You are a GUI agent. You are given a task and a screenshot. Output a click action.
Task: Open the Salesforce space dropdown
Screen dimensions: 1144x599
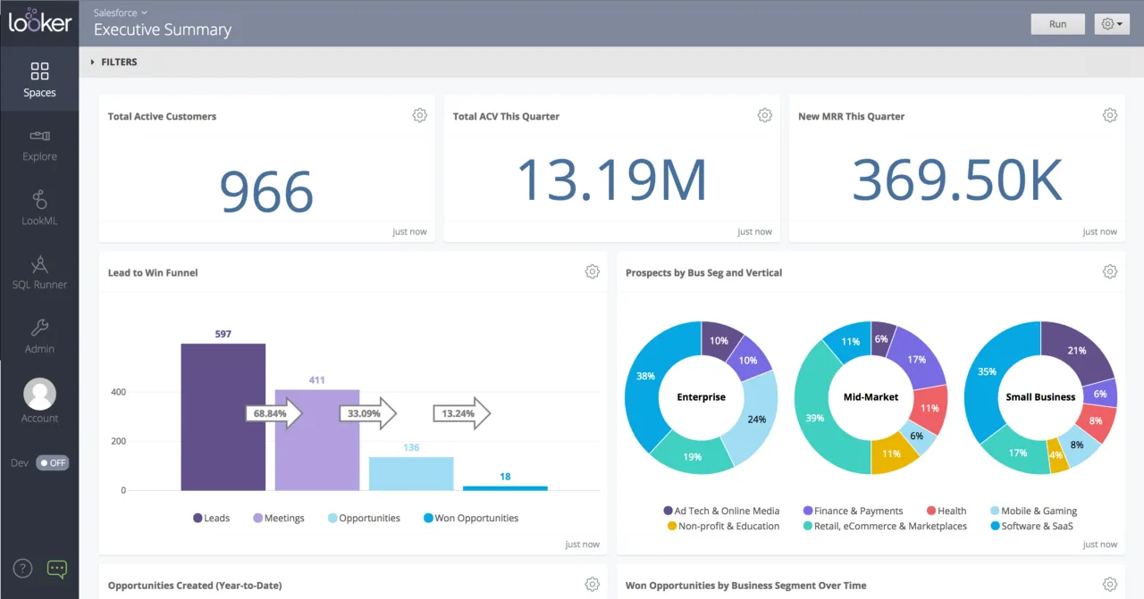click(119, 12)
